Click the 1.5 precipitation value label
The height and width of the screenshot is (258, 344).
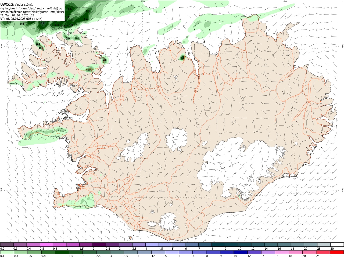click(70, 9)
